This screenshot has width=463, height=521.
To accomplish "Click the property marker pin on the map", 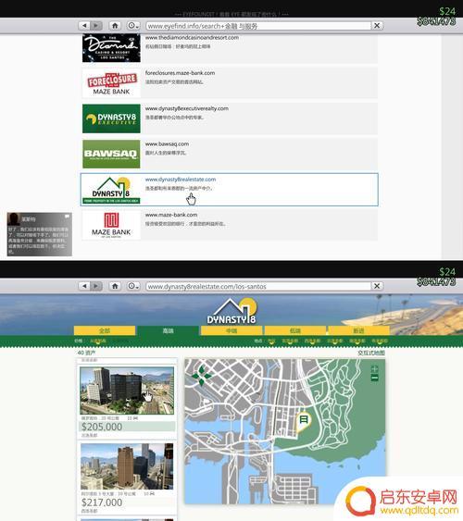I will (303, 422).
